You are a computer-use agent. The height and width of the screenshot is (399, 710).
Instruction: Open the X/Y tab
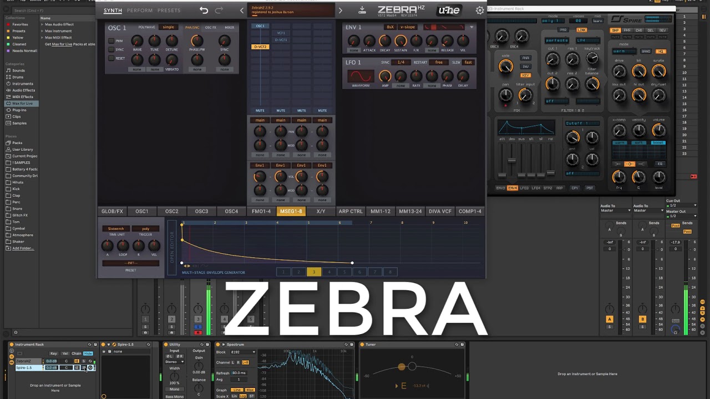coord(321,211)
